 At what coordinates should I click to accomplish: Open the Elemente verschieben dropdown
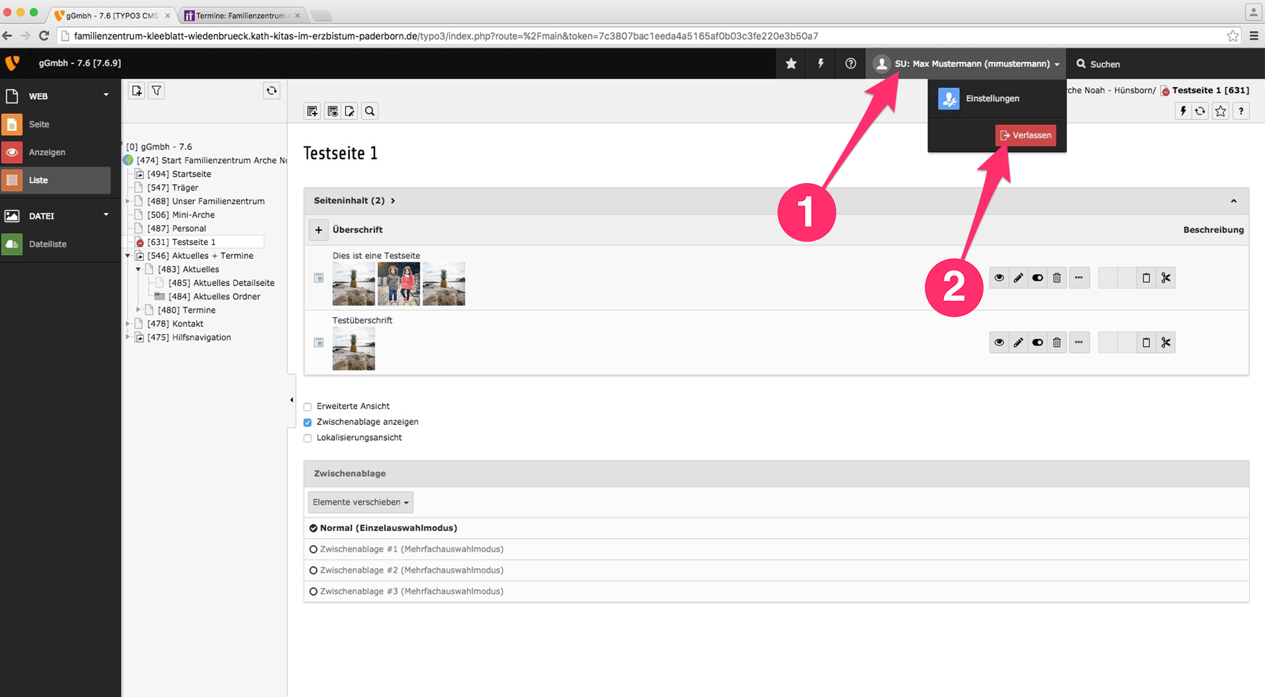point(360,502)
